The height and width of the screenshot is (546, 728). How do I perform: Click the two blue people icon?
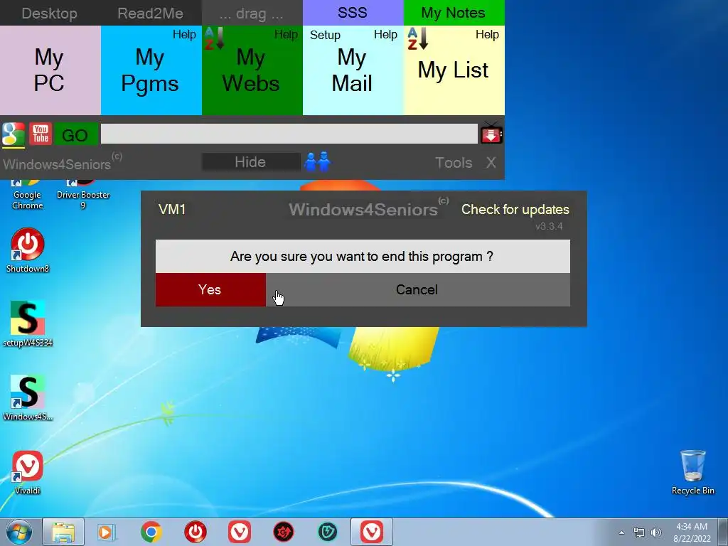click(x=318, y=162)
